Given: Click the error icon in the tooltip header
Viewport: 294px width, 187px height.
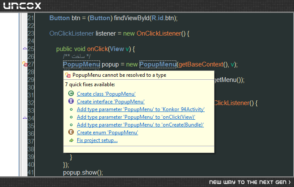Looking at the screenshot, I should pyautogui.click(x=68, y=75).
